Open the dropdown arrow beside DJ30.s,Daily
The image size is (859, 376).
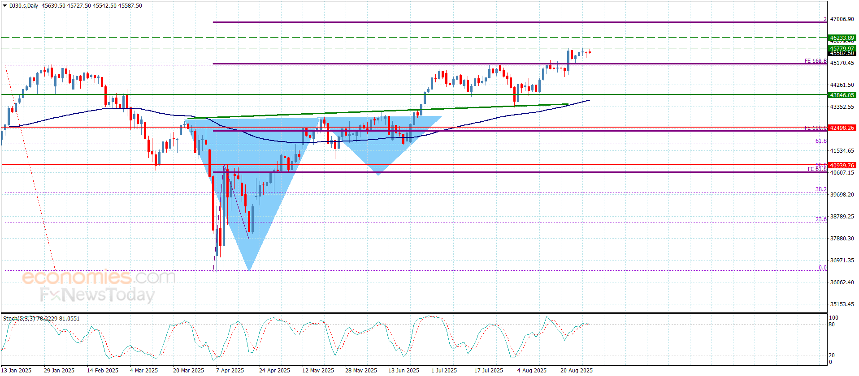pos(4,6)
